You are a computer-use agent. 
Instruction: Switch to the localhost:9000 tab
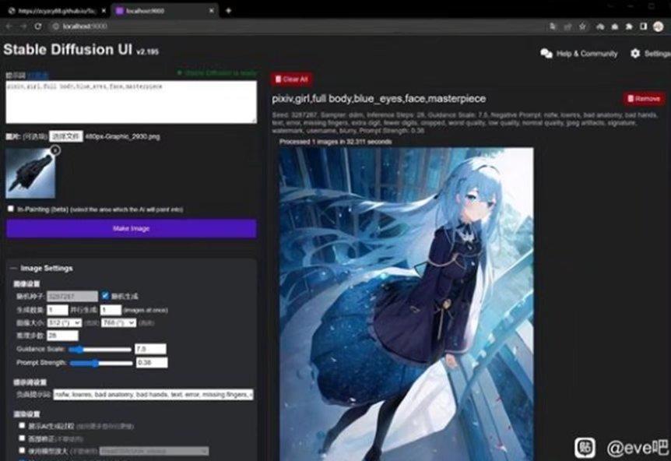click(x=165, y=11)
